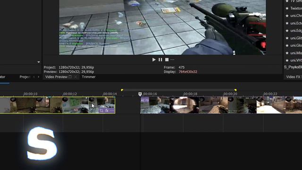This screenshot has height=170, width=302.
Task: Expand the dropdown arrow in the left panel
Action: pos(39,62)
